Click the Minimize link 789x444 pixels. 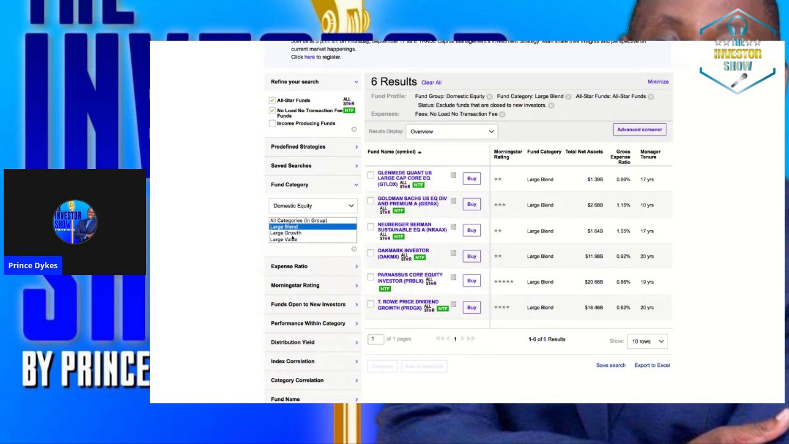point(658,81)
